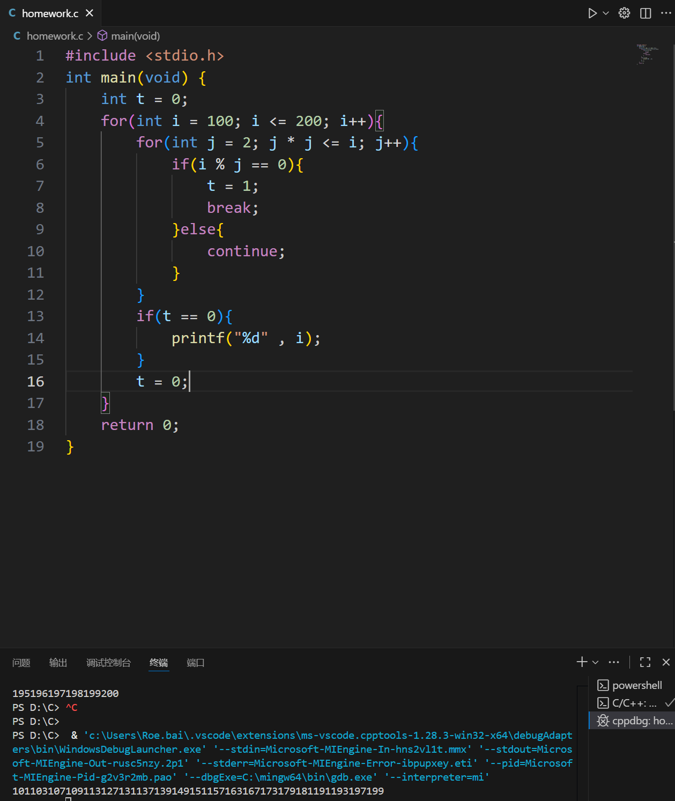Screen dimensions: 675x801
Task: Click line number 16 in the gutter
Action: pos(35,381)
